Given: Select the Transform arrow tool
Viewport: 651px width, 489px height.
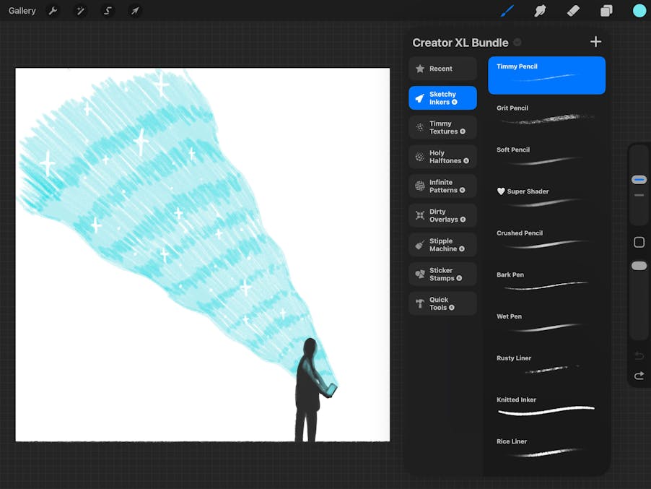Looking at the screenshot, I should point(135,11).
